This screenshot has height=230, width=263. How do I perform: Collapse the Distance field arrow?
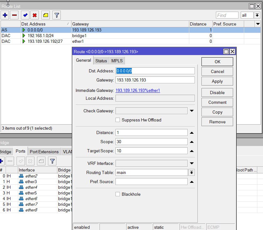tap(192, 133)
